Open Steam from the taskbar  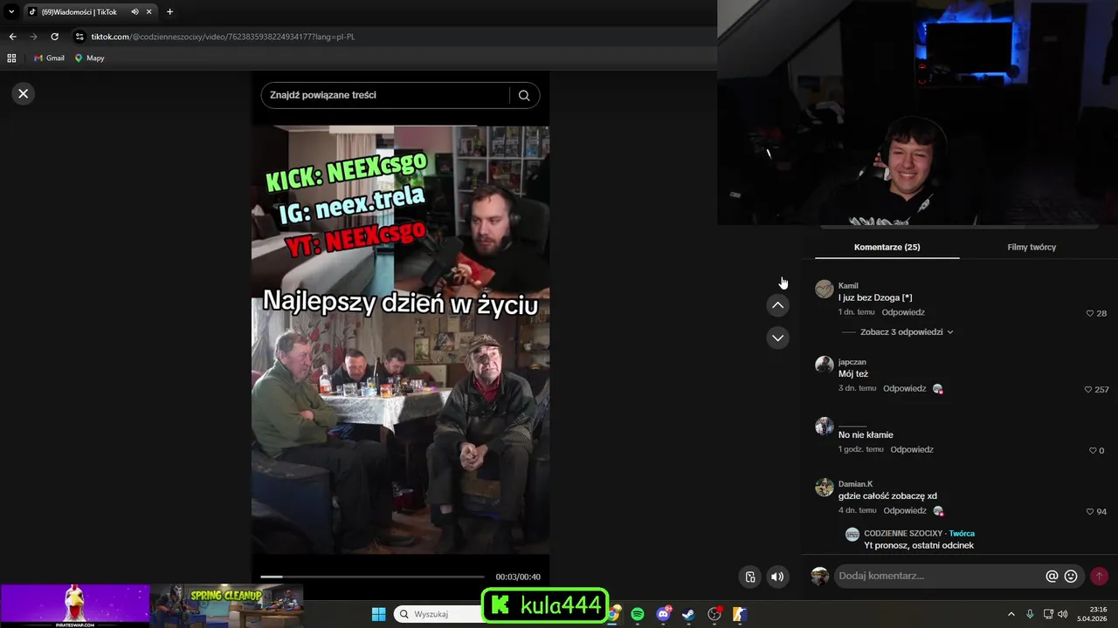tap(688, 614)
